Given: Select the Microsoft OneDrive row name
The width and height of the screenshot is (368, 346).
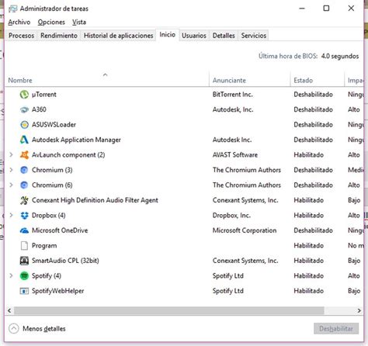Looking at the screenshot, I should tap(60, 230).
